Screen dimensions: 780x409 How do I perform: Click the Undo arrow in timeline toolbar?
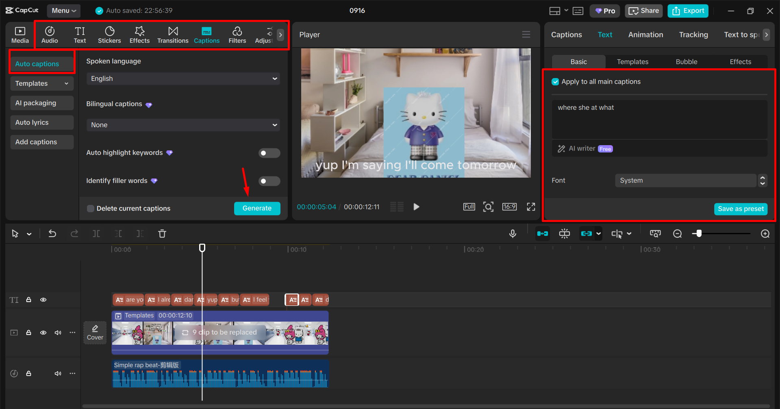click(x=52, y=233)
